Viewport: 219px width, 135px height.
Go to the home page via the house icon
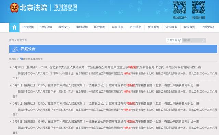click(x=14, y=27)
